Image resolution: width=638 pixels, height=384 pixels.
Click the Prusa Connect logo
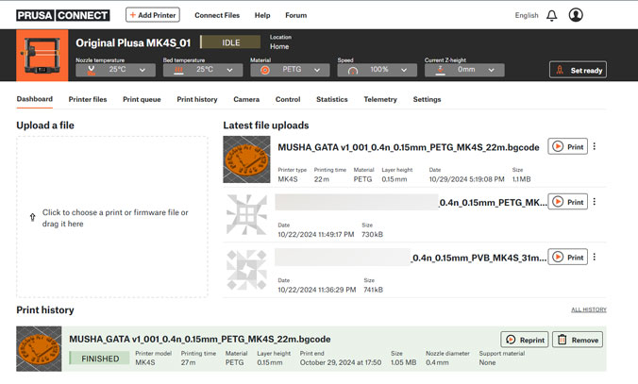click(63, 15)
